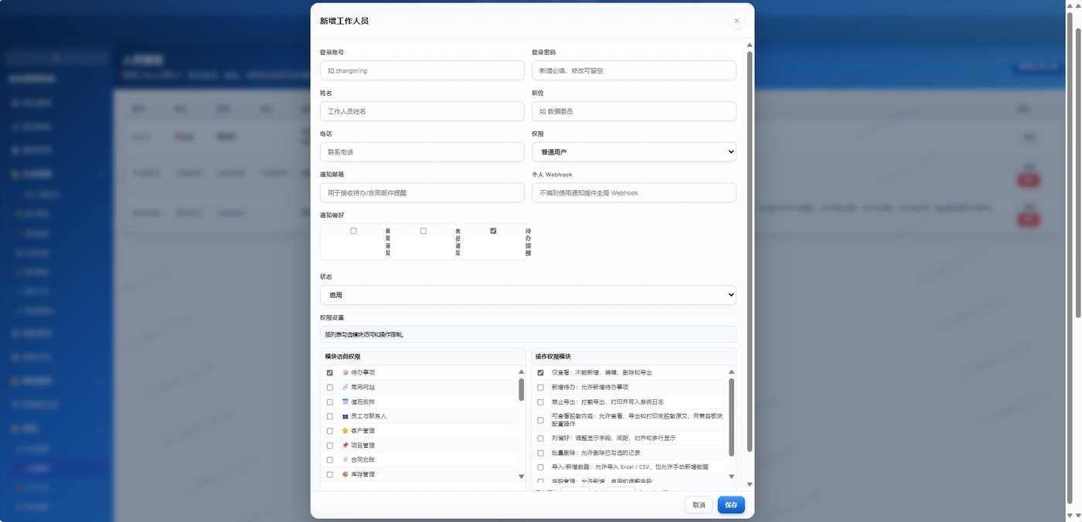Click the 通知邮箱 input field
The image size is (1082, 522).
(x=422, y=193)
